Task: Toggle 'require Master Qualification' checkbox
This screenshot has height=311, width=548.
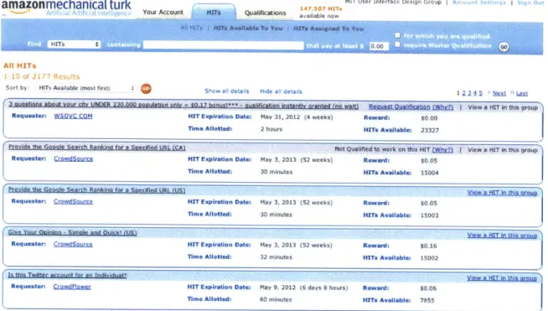Action: point(397,44)
